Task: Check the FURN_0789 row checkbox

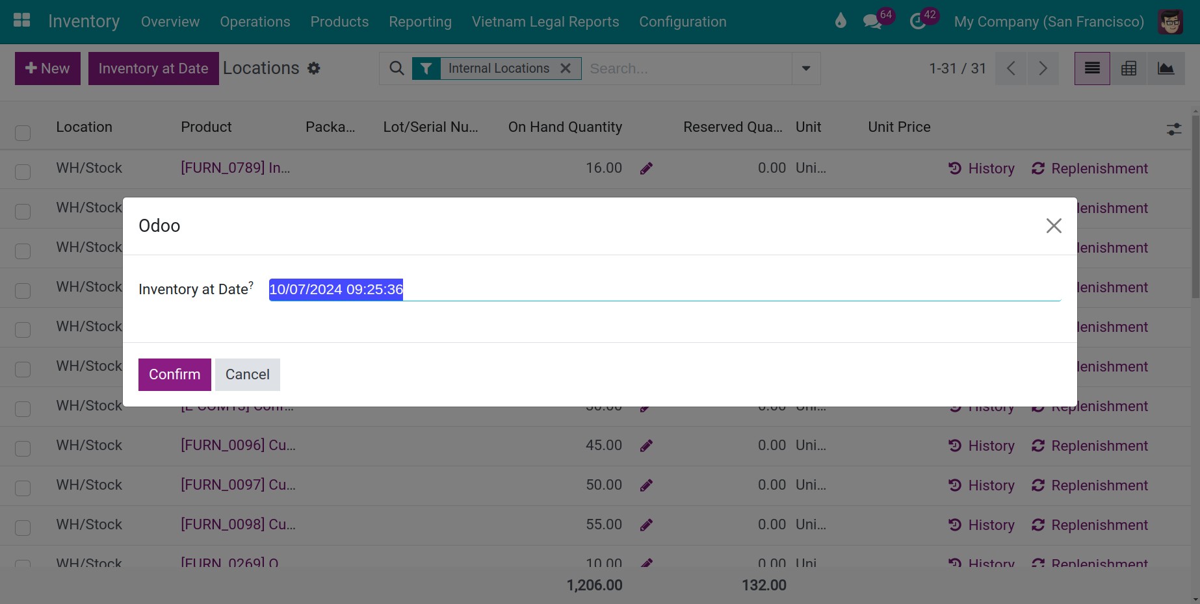Action: pyautogui.click(x=23, y=171)
